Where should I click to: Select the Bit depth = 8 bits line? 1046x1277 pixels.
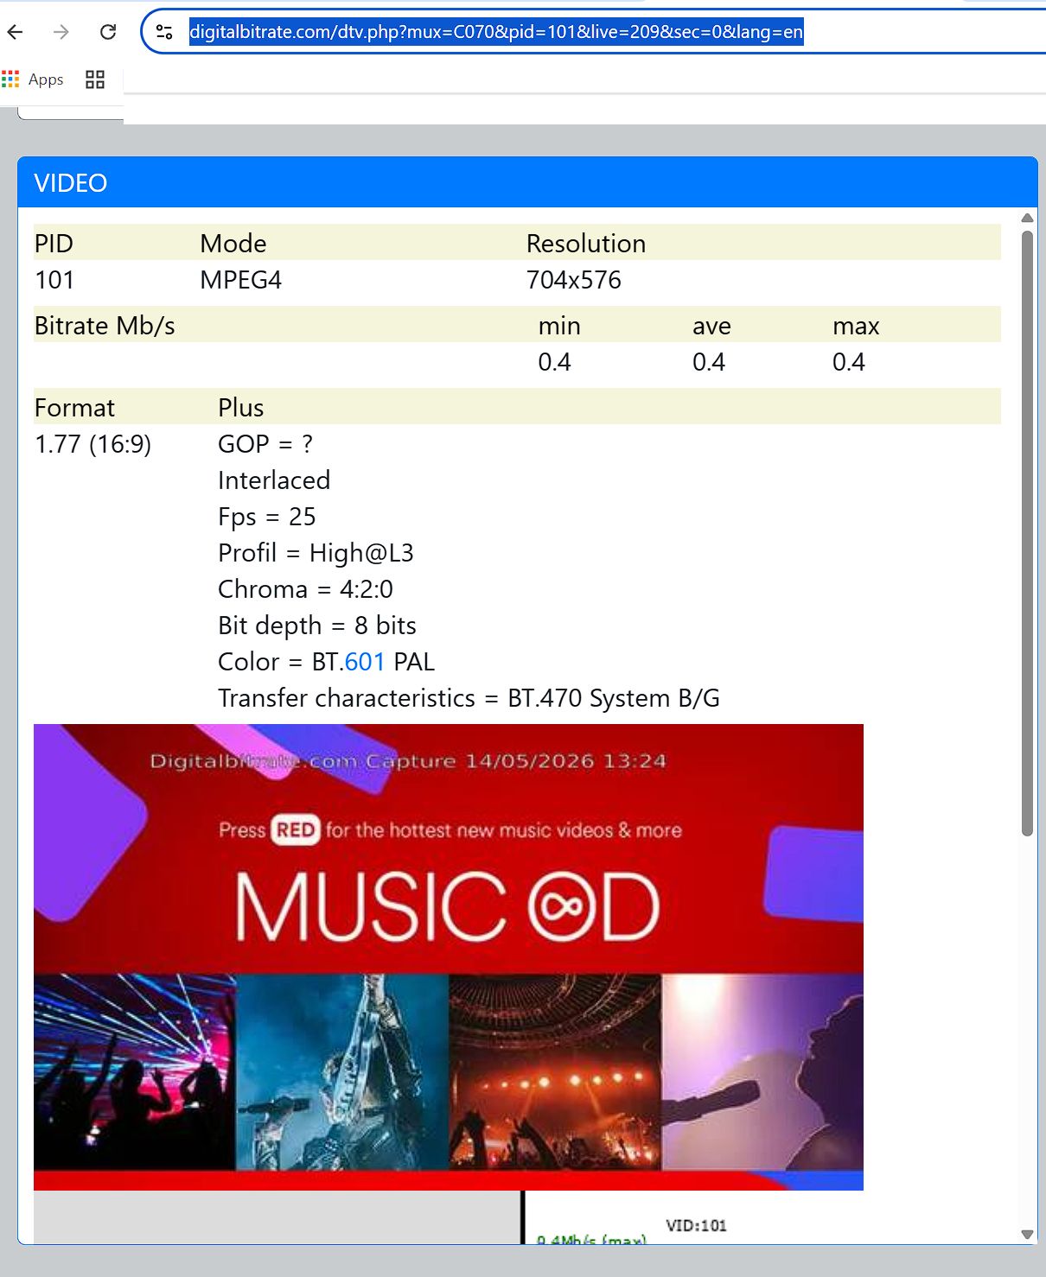point(317,626)
